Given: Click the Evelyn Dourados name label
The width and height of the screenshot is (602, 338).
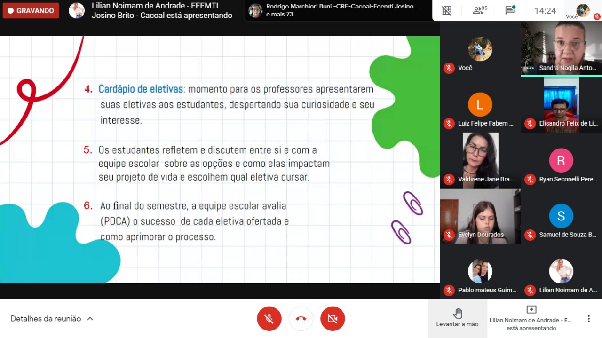Looking at the screenshot, I should click(481, 235).
